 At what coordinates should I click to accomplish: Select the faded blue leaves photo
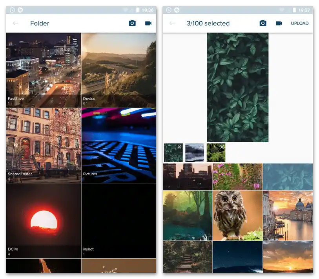pos(288,177)
